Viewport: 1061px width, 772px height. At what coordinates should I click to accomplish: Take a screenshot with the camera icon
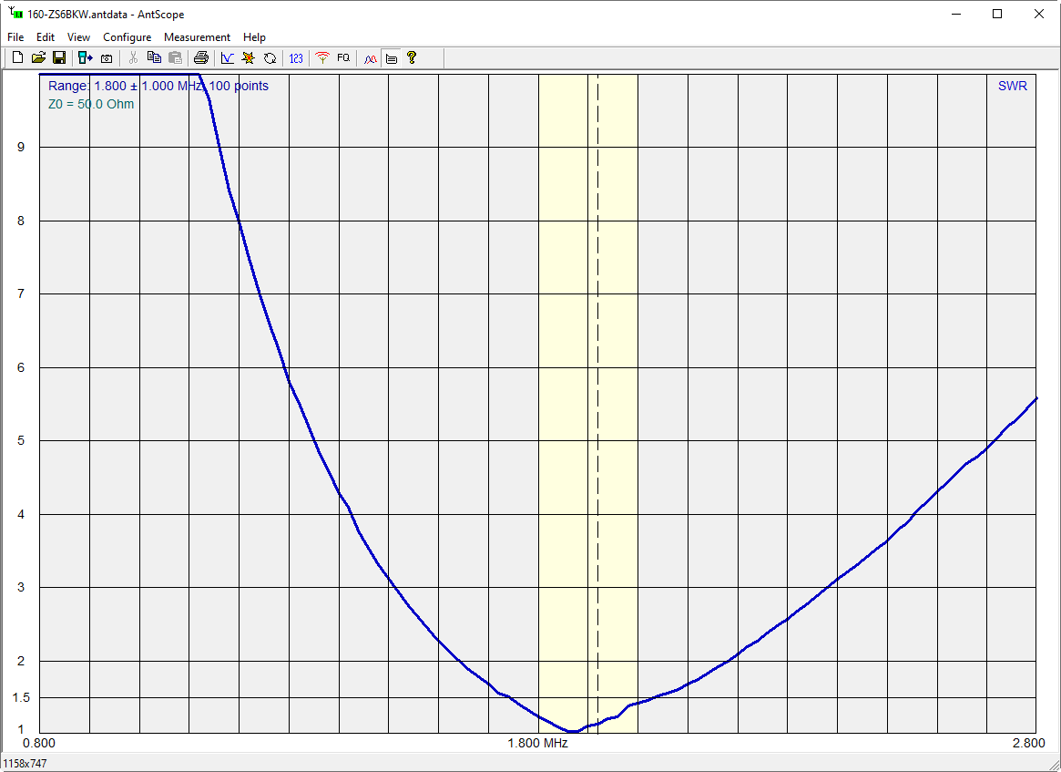pyautogui.click(x=107, y=58)
